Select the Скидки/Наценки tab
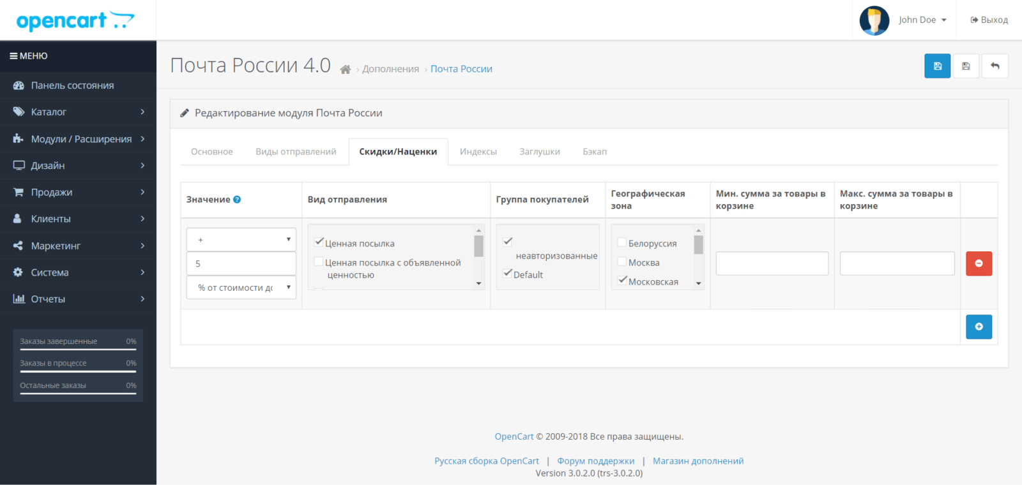1022x497 pixels. [398, 152]
